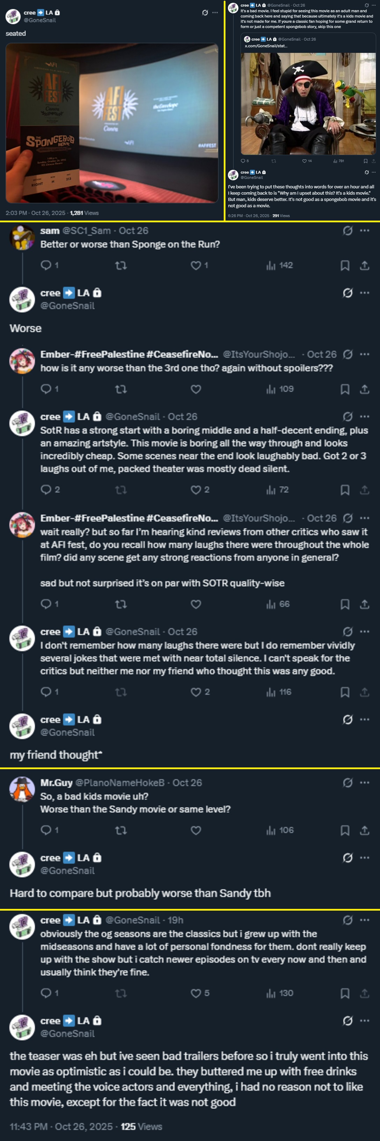Retweet sam's Sponge on the Run question
Viewport: 380px width, 1141px height.
121,265
